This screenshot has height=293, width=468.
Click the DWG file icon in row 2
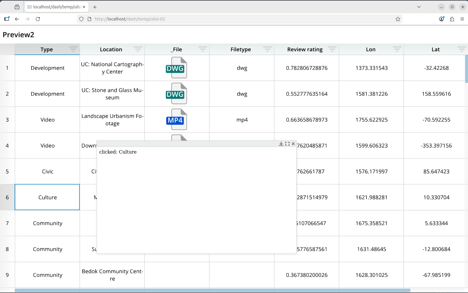pos(177,94)
